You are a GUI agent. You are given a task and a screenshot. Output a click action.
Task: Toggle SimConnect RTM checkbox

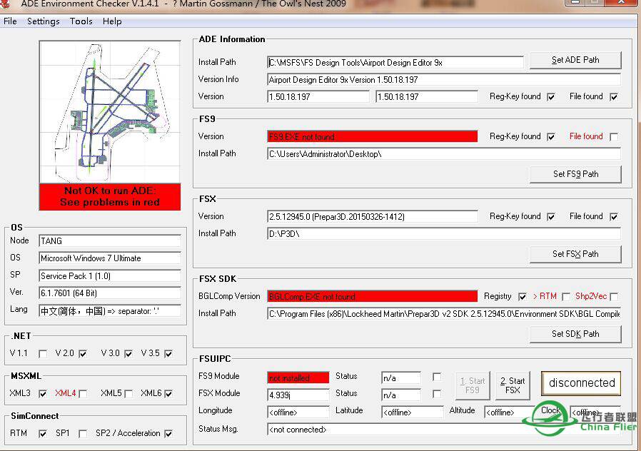coord(43,434)
